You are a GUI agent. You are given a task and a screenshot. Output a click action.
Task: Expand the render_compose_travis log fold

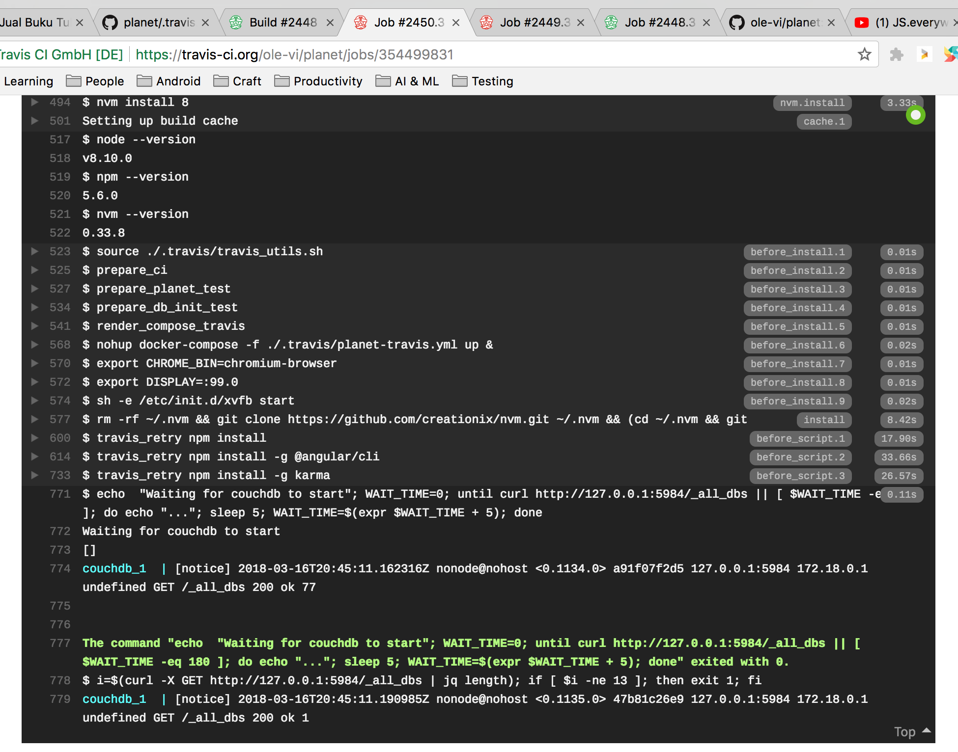click(35, 326)
